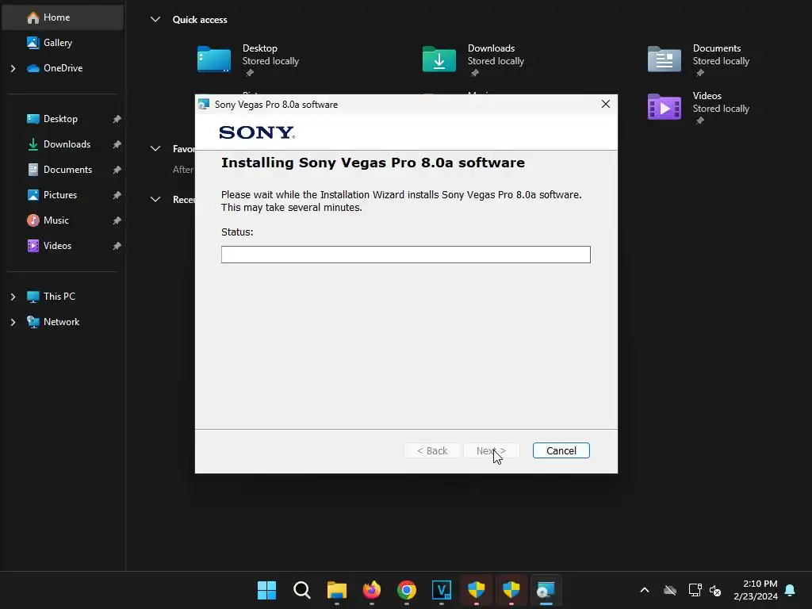Click the pin icon next to sidebar Downloads

(x=117, y=144)
